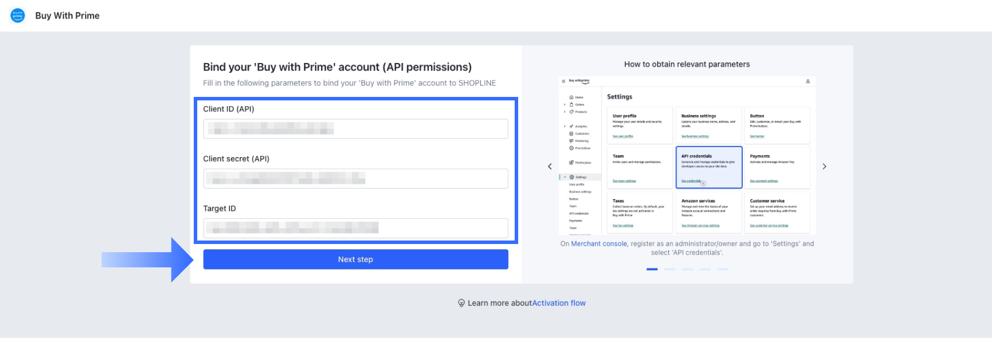Click the "Client ID (API)" label
This screenshot has height=338, width=992.
pos(229,109)
